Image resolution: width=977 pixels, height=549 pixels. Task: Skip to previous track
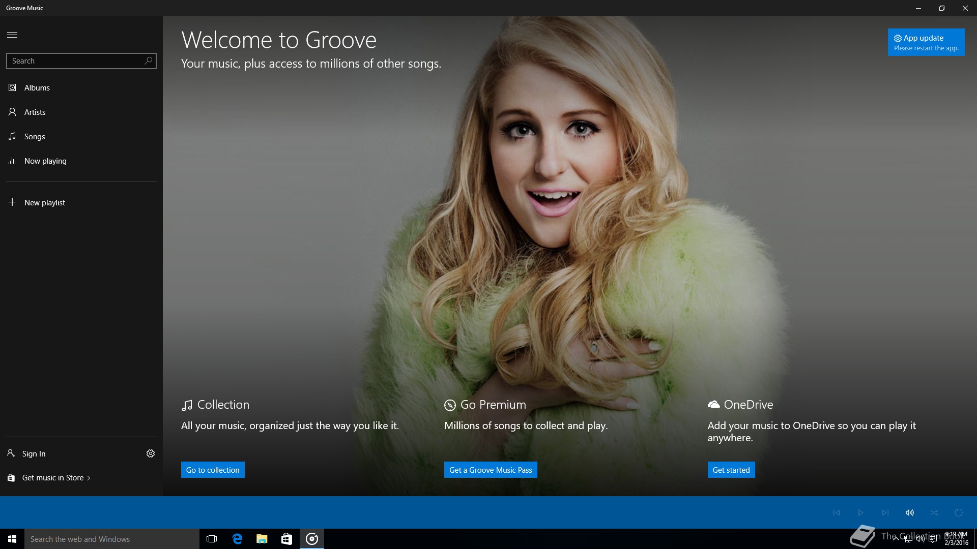(837, 512)
